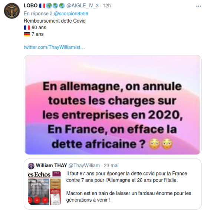204x212 pixels.
Task: Click 'Remboursement dette Covid' tweet text
Action: click(x=55, y=21)
